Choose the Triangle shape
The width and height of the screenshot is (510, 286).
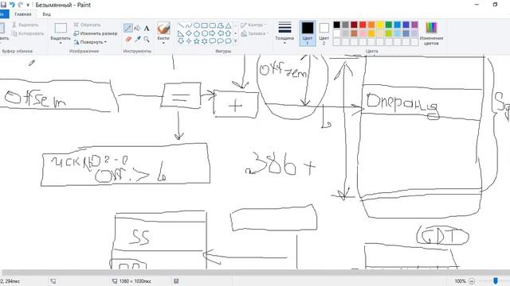coord(229,25)
